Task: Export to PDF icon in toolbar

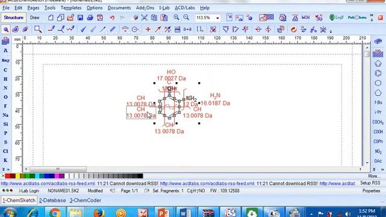Action: [x=100, y=17]
